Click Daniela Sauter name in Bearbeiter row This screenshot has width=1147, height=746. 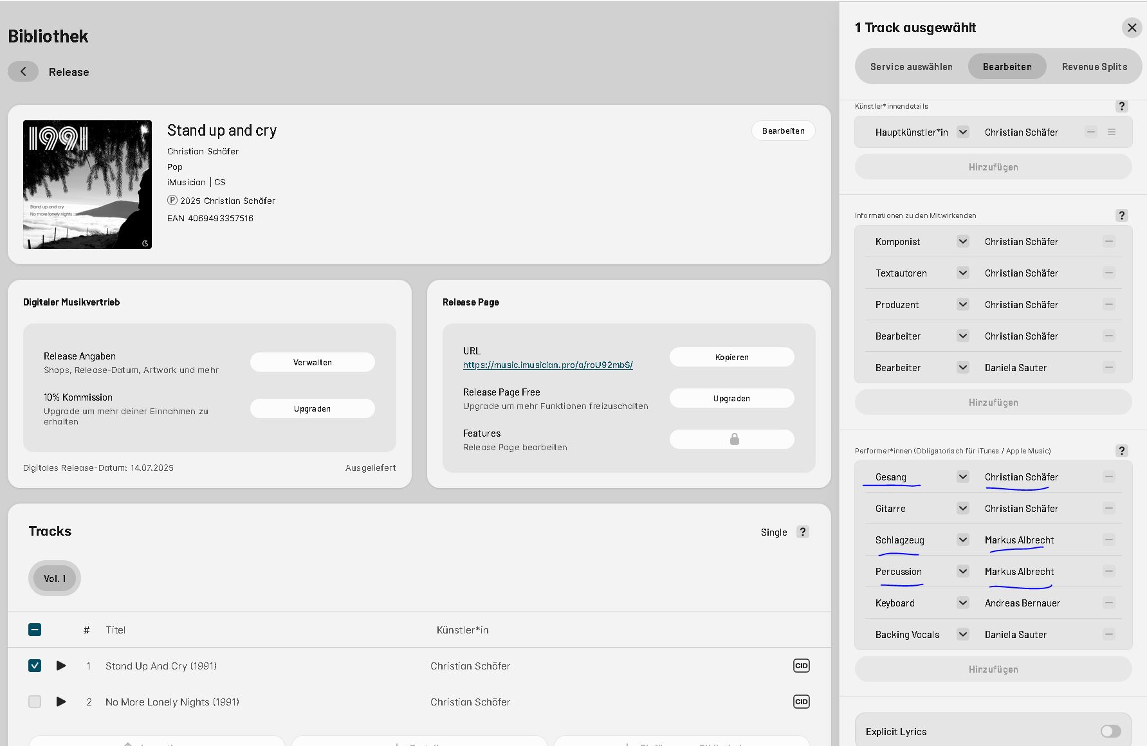[1016, 368]
